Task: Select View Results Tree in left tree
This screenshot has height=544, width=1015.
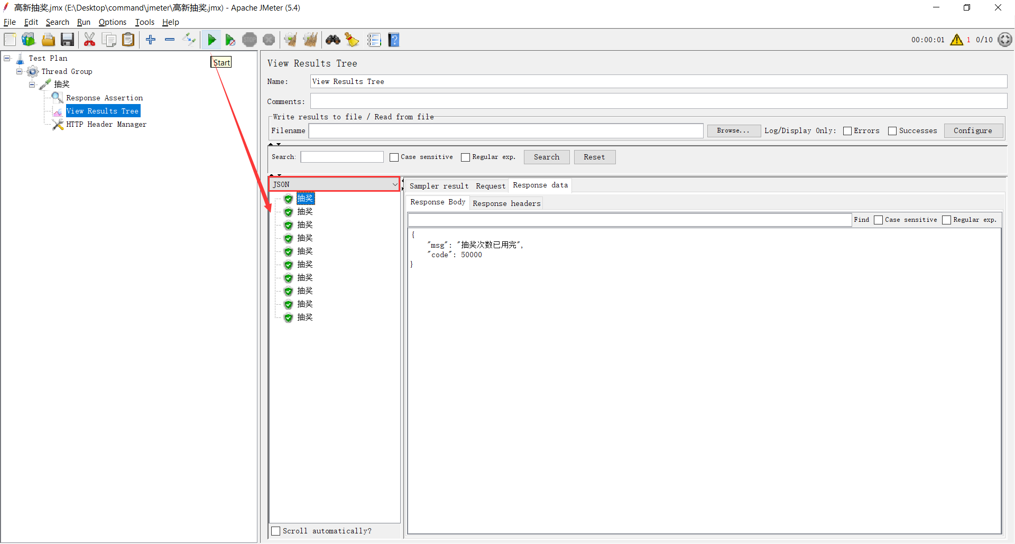Action: (103, 111)
